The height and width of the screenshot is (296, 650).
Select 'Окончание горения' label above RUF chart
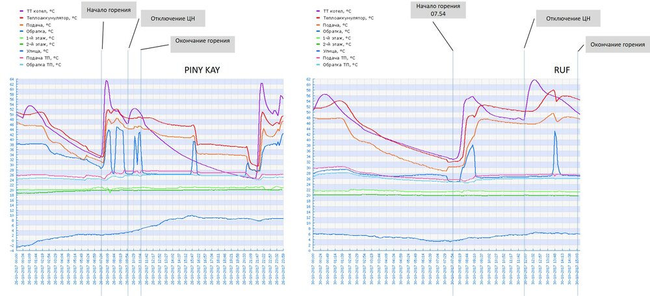pos(617,44)
